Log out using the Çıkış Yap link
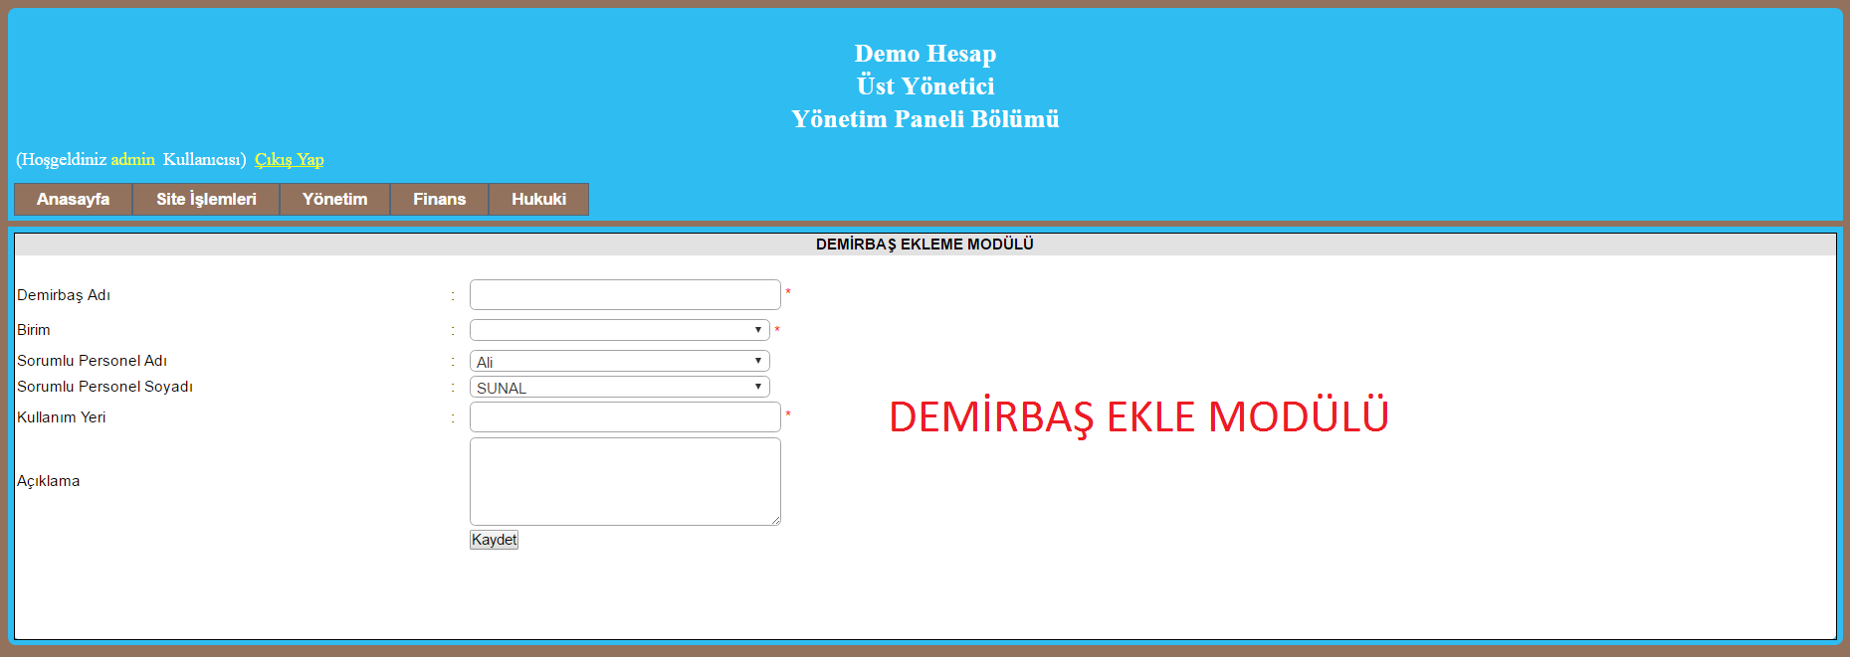 (289, 159)
